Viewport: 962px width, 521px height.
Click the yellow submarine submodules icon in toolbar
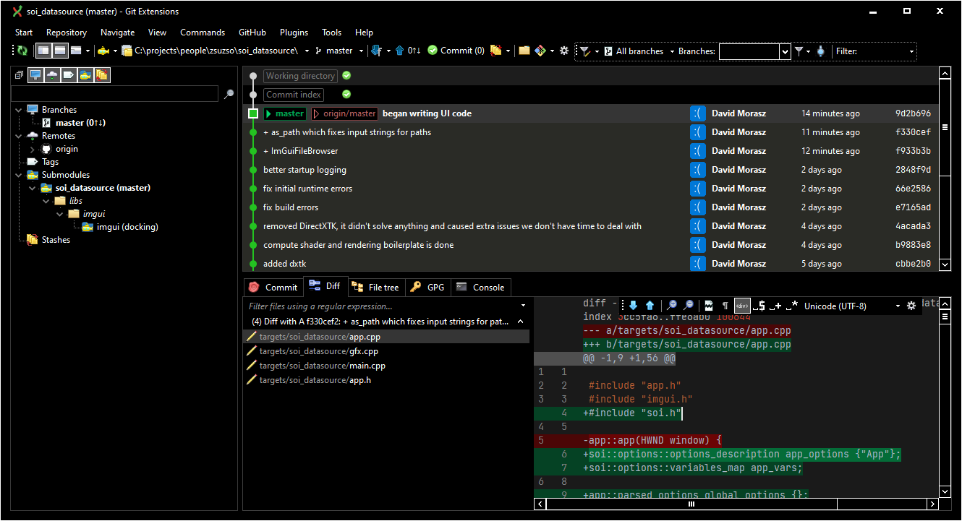pos(104,51)
